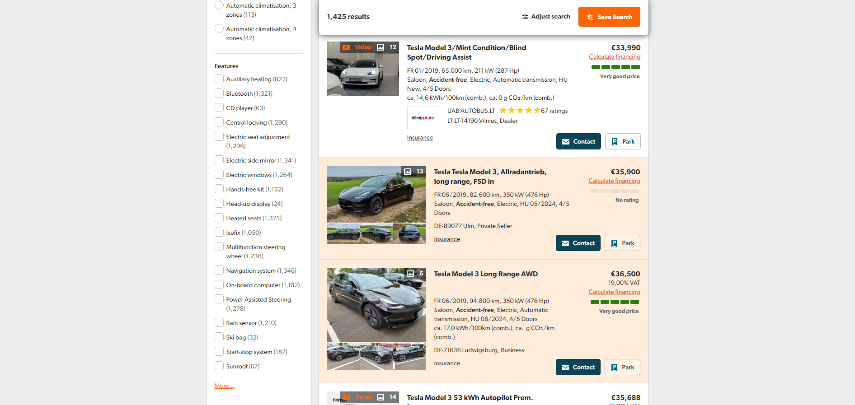Check Electric side mirror feature

click(x=219, y=160)
